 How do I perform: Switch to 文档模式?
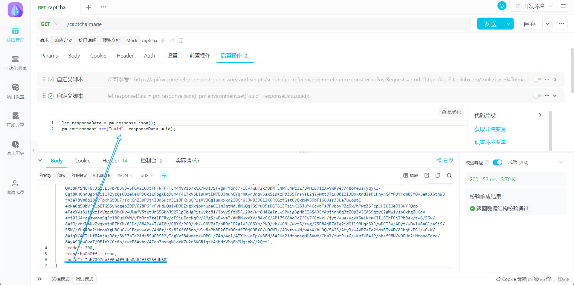click(x=60, y=279)
